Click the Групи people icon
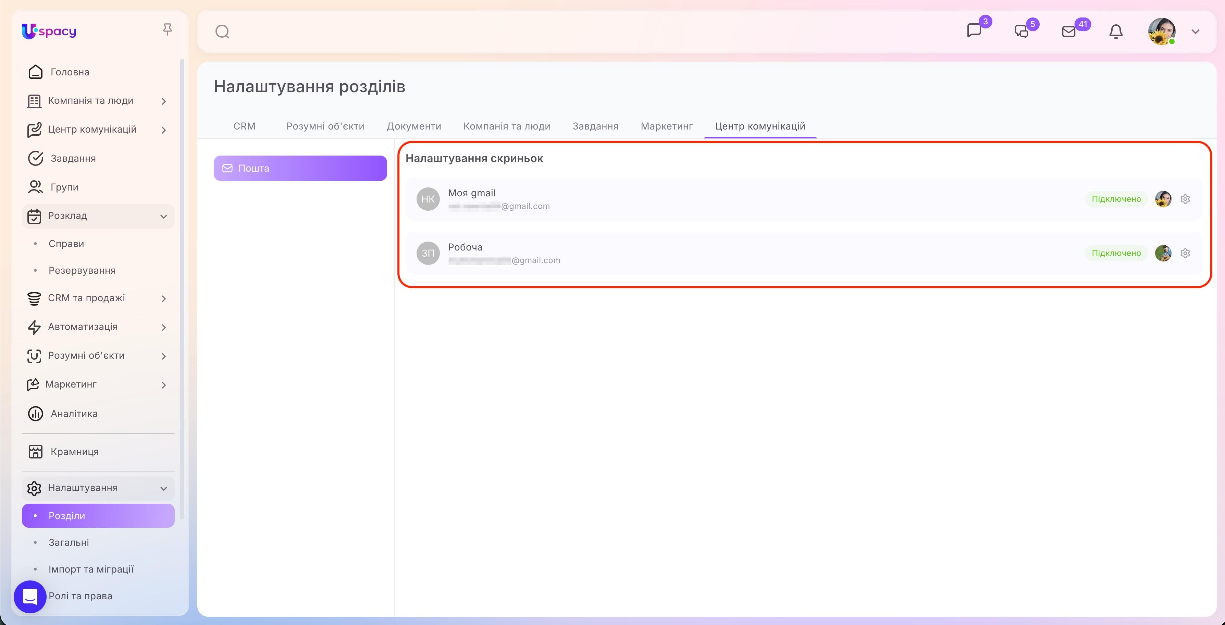The image size is (1225, 625). pos(36,187)
